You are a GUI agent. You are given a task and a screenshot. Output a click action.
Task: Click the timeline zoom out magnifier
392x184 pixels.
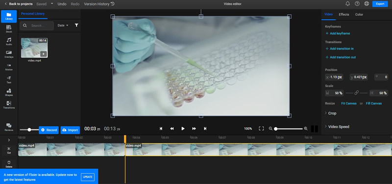click(x=270, y=129)
